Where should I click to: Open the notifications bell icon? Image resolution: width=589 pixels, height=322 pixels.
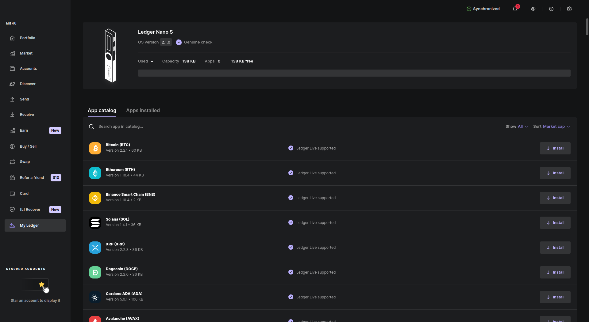click(515, 9)
